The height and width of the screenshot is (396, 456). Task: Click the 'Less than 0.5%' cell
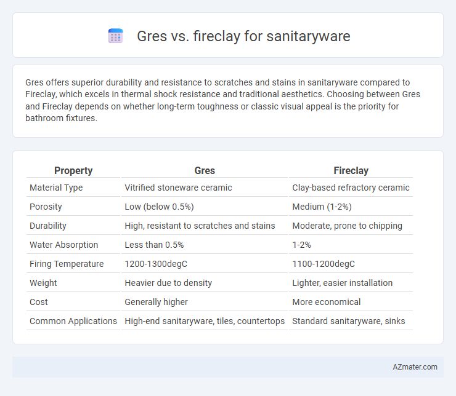154,245
